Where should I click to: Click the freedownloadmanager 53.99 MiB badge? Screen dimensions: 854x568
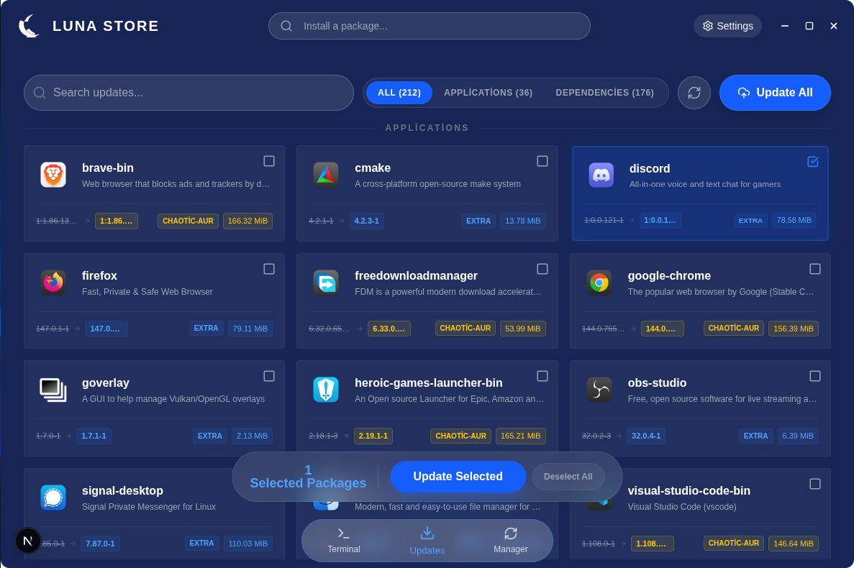[x=522, y=329]
